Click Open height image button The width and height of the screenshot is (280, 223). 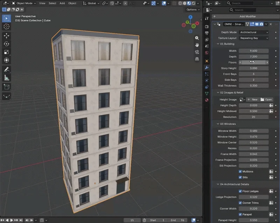coord(266,100)
